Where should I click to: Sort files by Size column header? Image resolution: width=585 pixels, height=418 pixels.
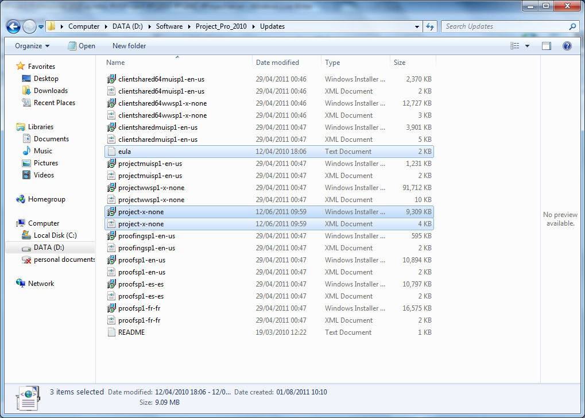click(400, 63)
